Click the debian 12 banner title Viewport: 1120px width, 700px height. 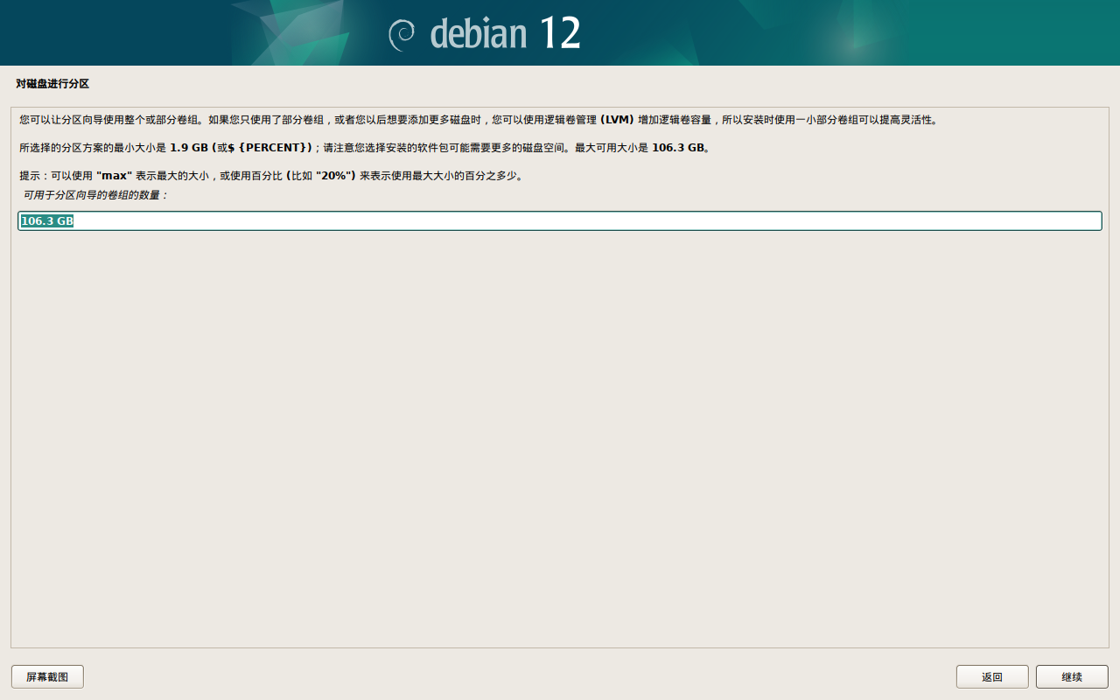click(x=505, y=33)
